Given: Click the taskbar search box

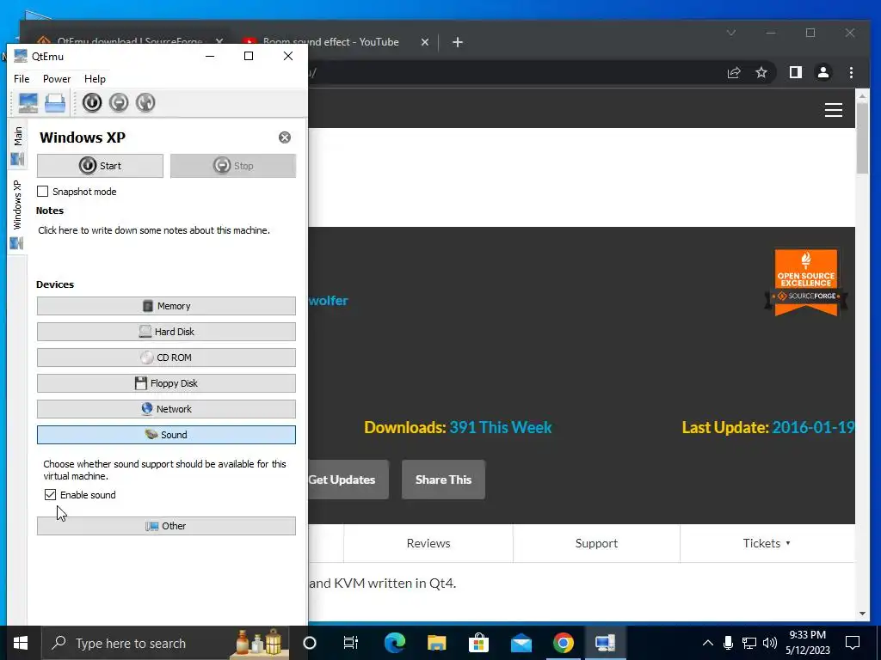Looking at the screenshot, I should point(165,643).
